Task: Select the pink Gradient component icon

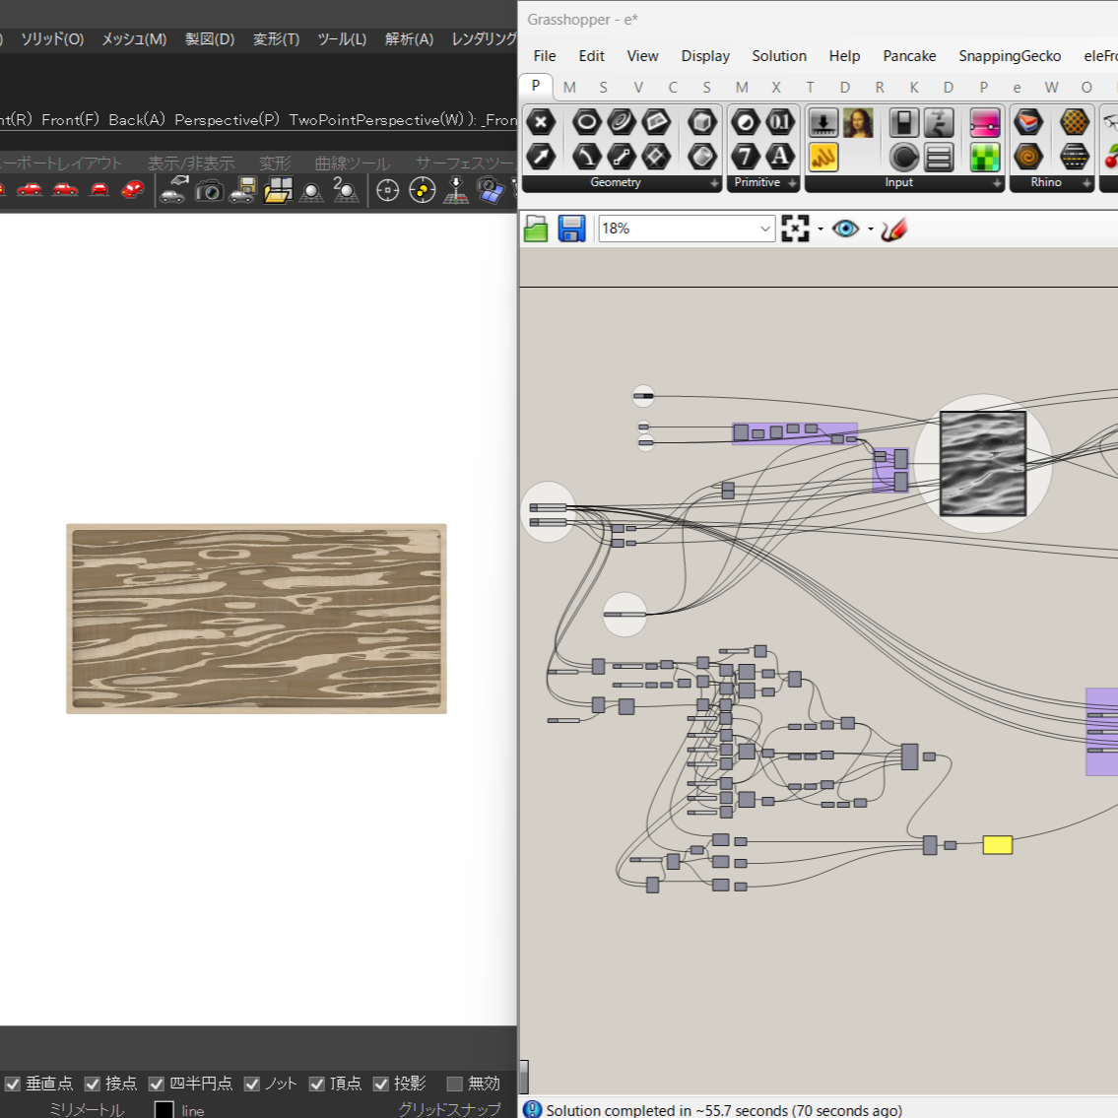Action: coord(985,123)
